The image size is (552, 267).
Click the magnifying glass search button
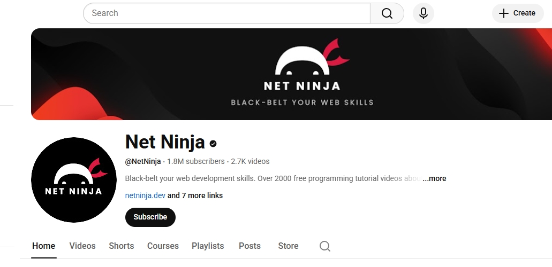pos(387,13)
